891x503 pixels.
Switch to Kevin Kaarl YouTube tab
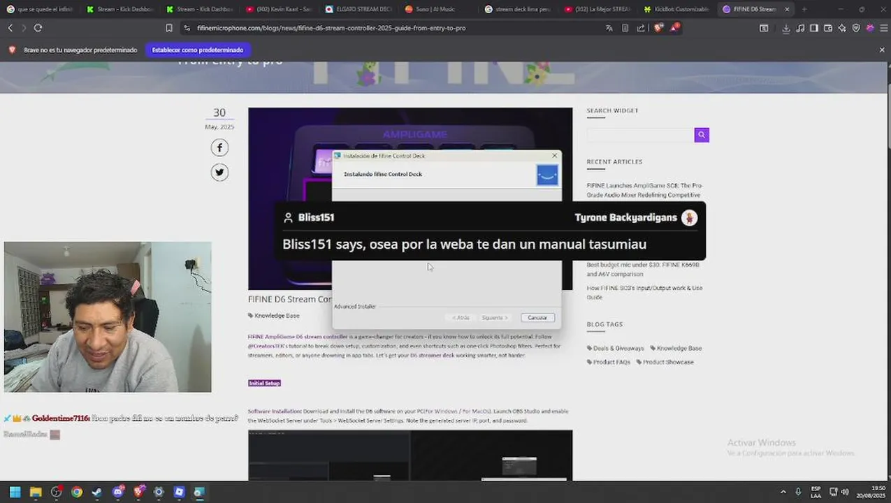coord(278,9)
